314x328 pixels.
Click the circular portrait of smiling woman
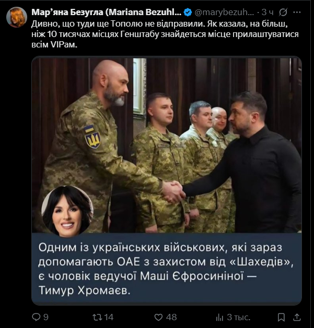point(67,211)
